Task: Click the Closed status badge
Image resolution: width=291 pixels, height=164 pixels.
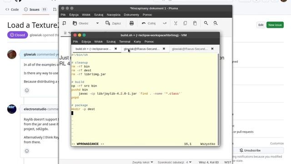Action: pyautogui.click(x=18, y=35)
